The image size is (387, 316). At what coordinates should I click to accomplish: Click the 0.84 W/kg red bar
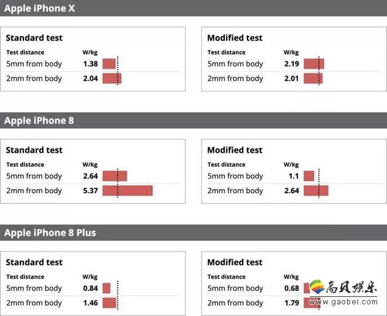pos(106,288)
